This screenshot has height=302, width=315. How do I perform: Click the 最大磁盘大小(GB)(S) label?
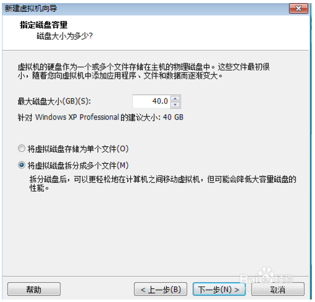coord(54,101)
